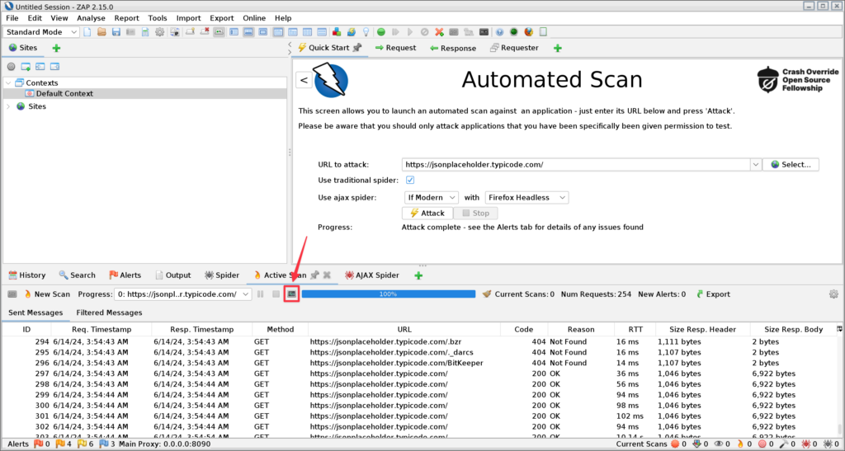Open the Report menu
This screenshot has width=845, height=451.
tap(126, 18)
